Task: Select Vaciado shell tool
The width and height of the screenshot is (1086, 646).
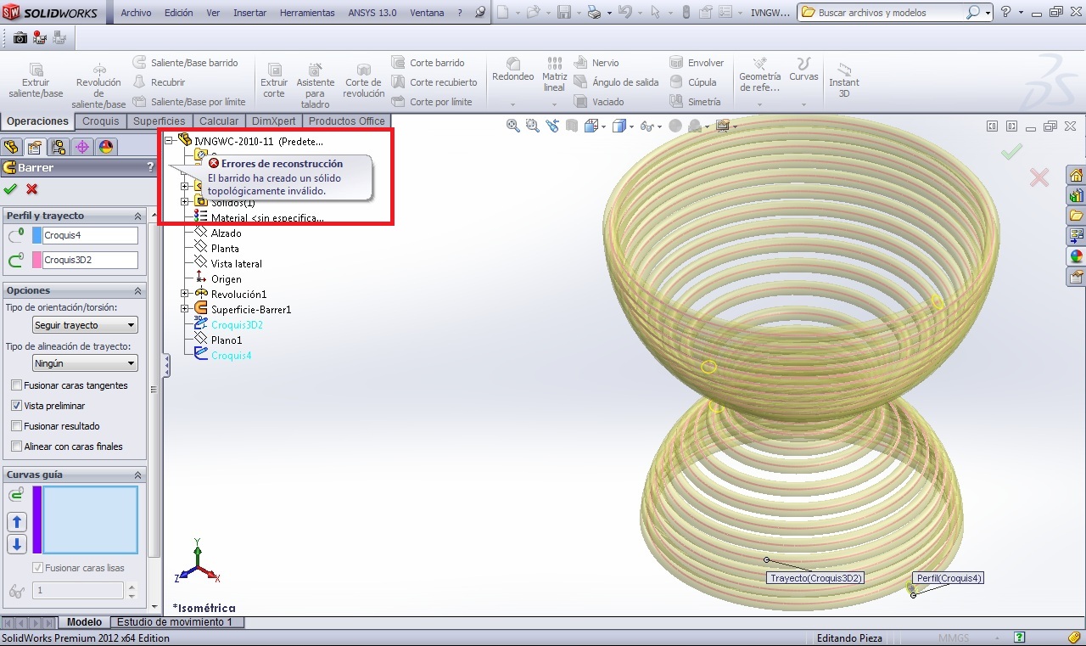Action: [599, 102]
